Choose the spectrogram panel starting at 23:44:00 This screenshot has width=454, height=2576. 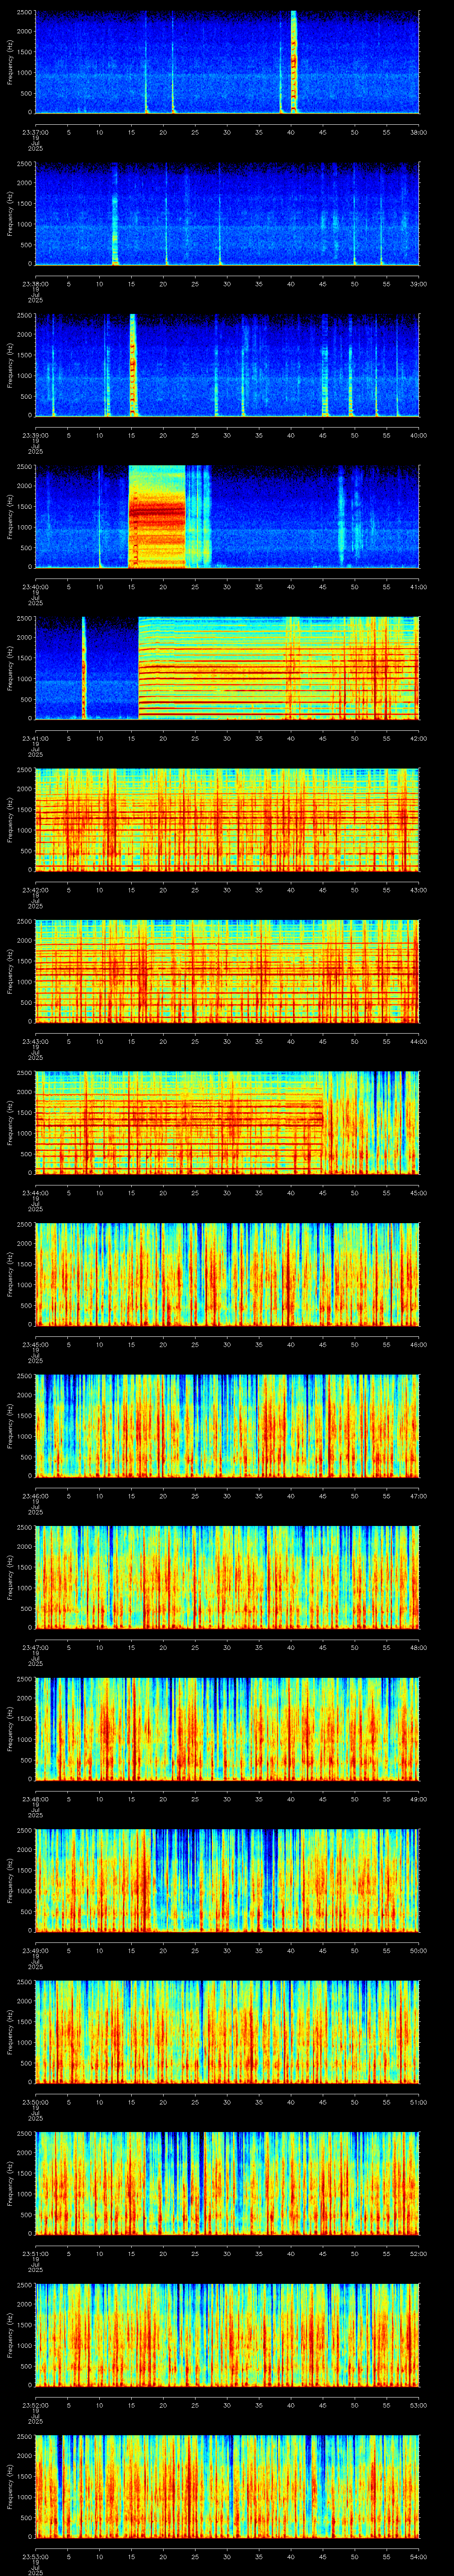(x=227, y=1123)
